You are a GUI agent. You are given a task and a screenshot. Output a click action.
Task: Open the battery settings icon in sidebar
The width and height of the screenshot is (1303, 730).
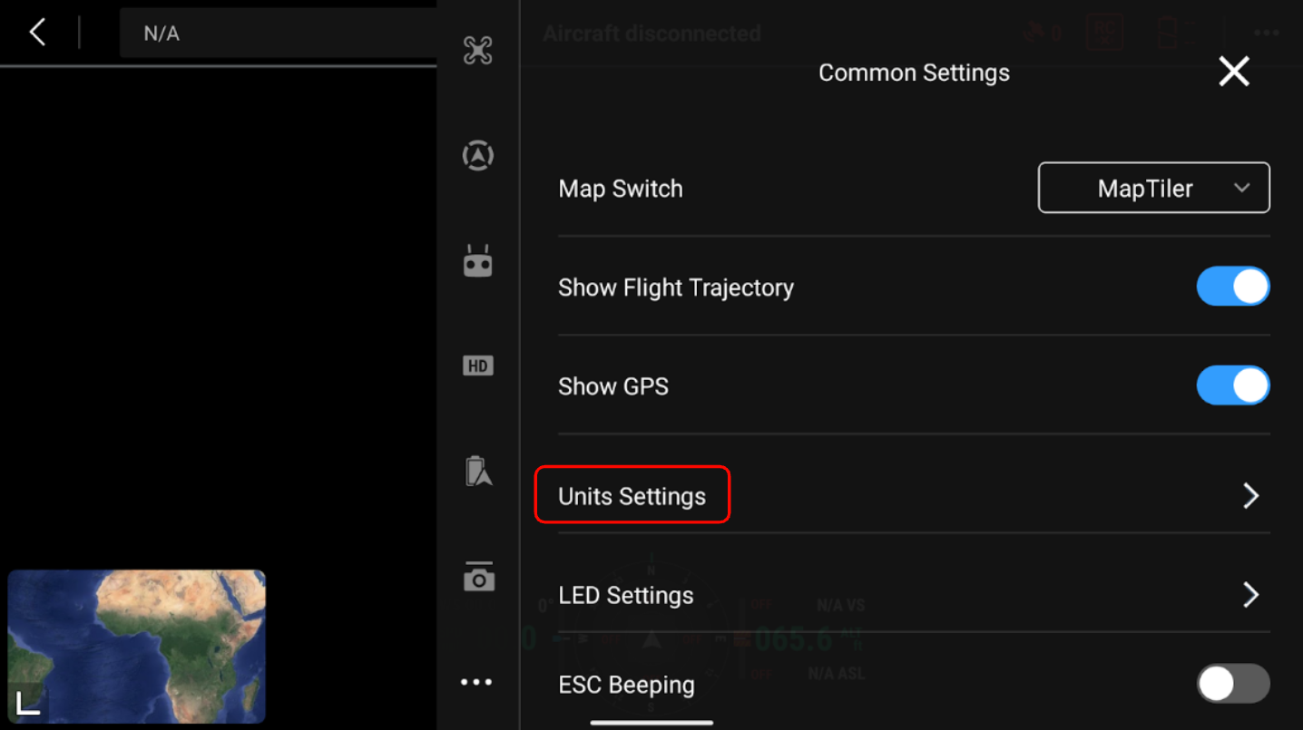(478, 471)
